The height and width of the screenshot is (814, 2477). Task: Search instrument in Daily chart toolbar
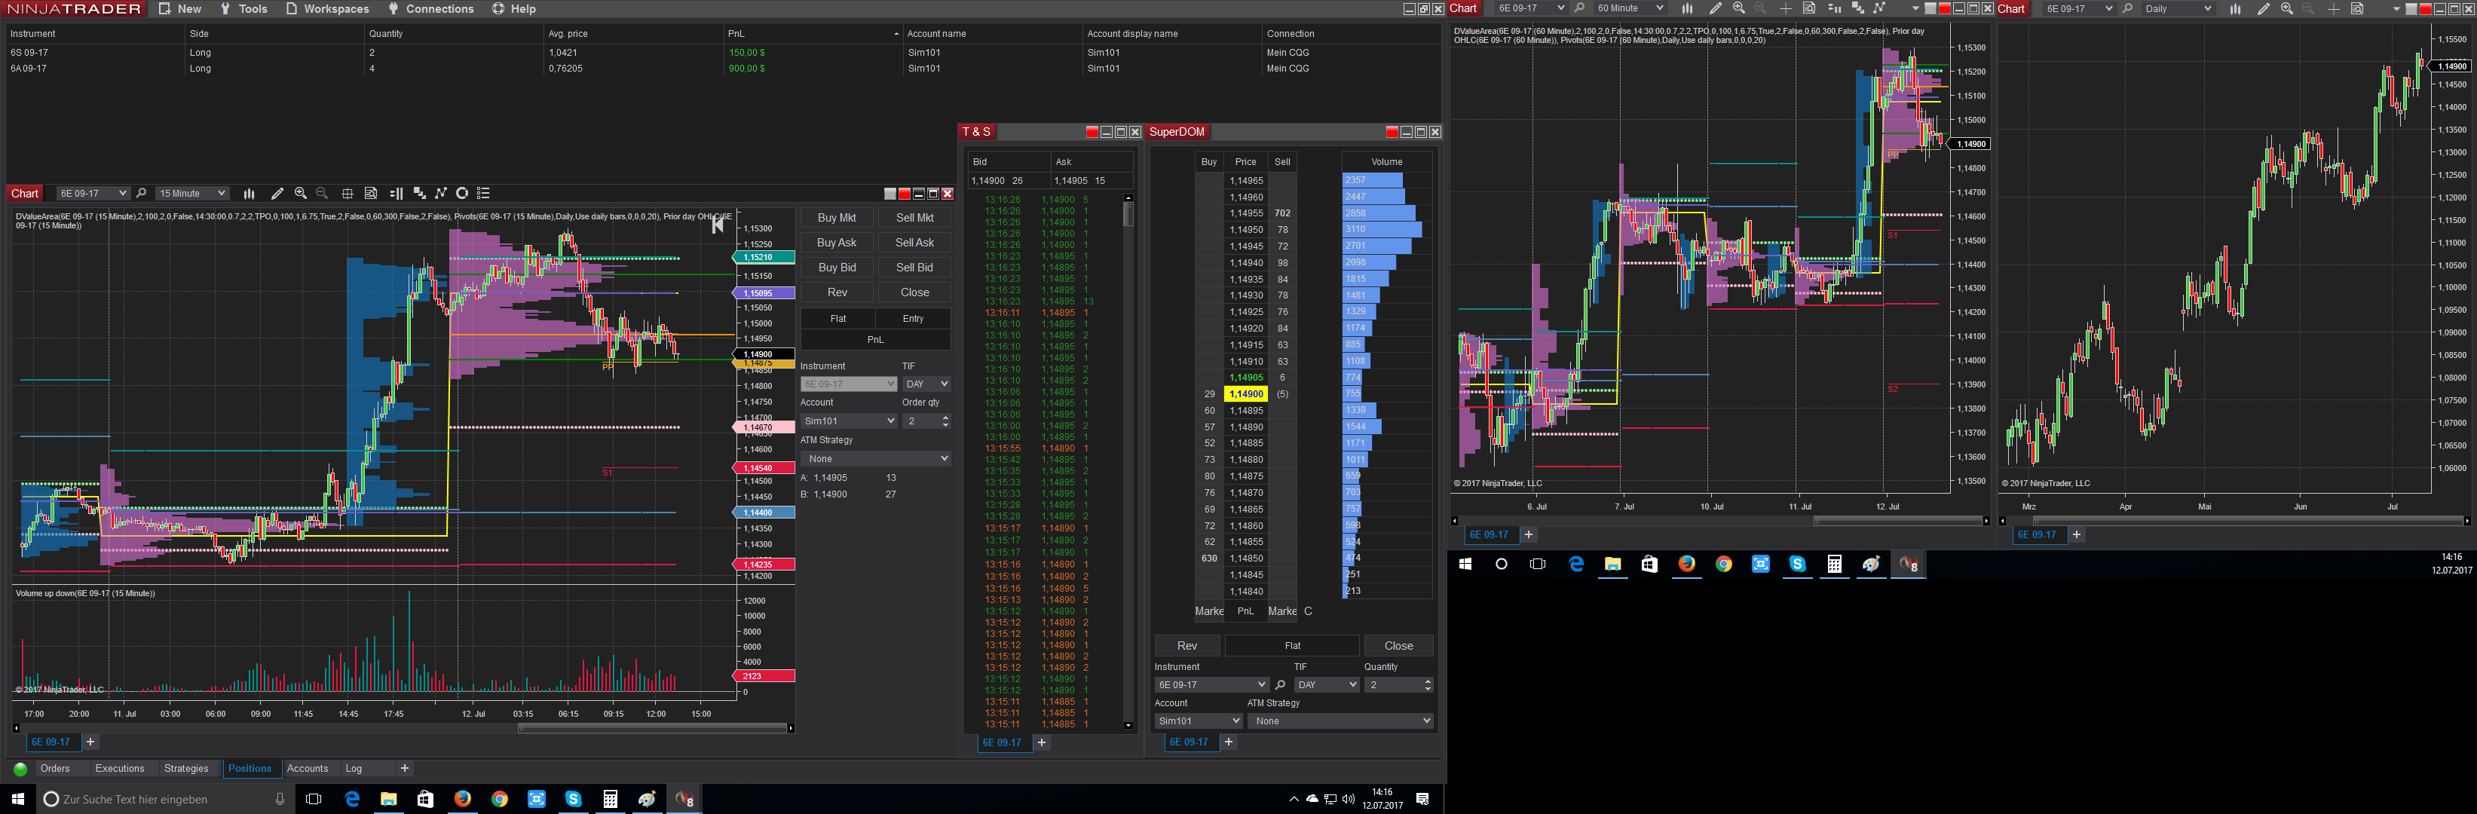tap(2127, 8)
